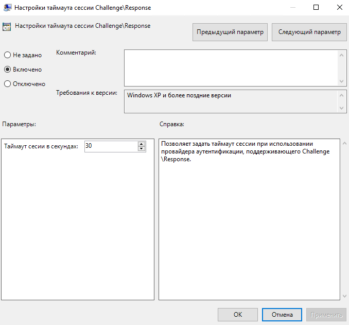Click the policy setting icon beside the heading

[7, 27]
